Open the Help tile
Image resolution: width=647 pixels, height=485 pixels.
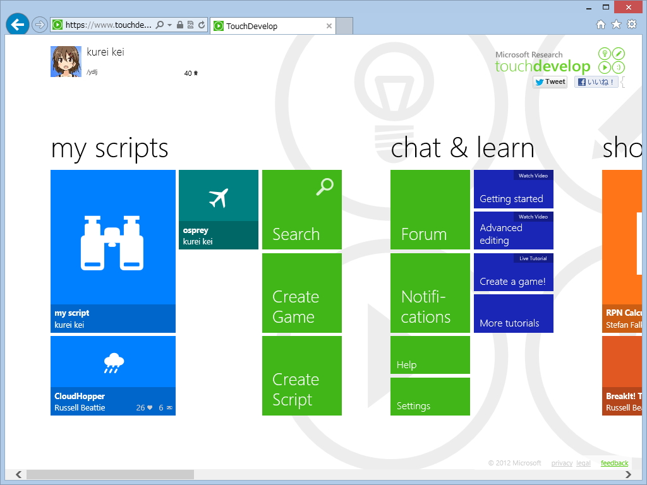coord(430,355)
